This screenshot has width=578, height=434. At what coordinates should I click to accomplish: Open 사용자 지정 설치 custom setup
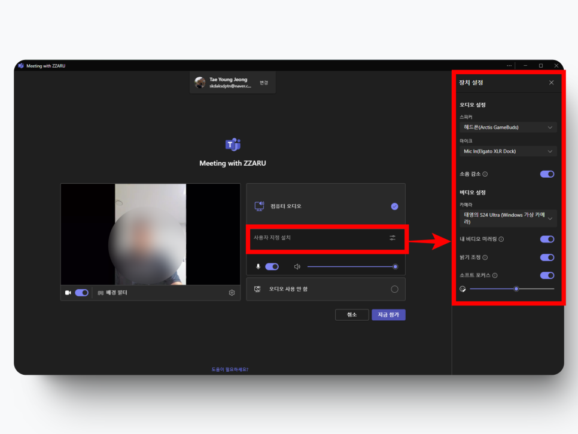point(326,238)
